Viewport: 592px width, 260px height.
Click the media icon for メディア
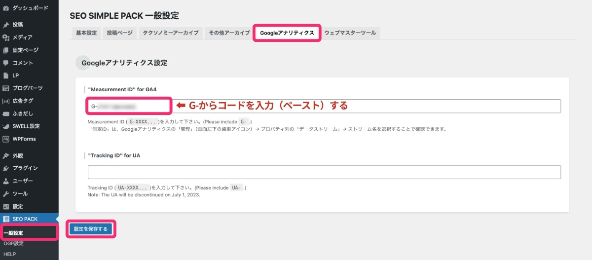coord(6,37)
